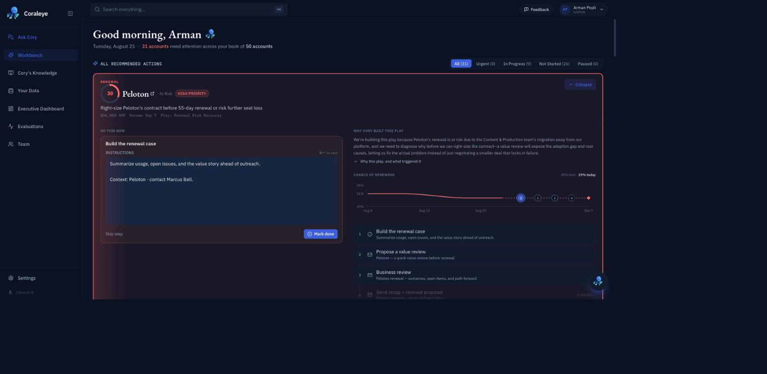Image resolution: width=767 pixels, height=374 pixels.
Task: Click the info icon for Build the renewal case
Action: tap(370, 234)
